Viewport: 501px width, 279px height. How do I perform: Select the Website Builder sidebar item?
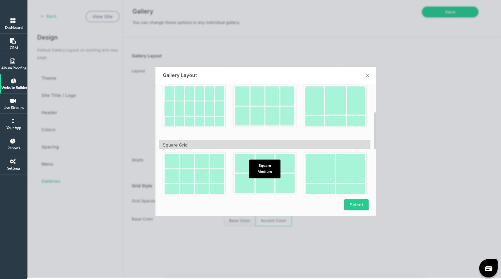(x=14, y=84)
